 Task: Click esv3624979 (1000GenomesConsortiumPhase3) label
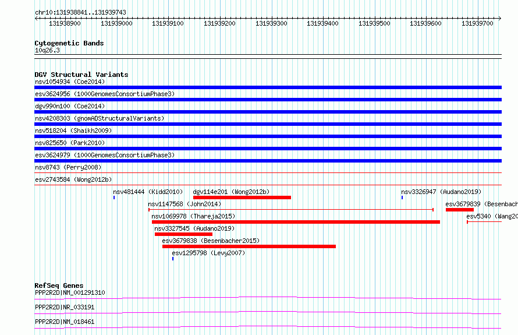coord(105,155)
